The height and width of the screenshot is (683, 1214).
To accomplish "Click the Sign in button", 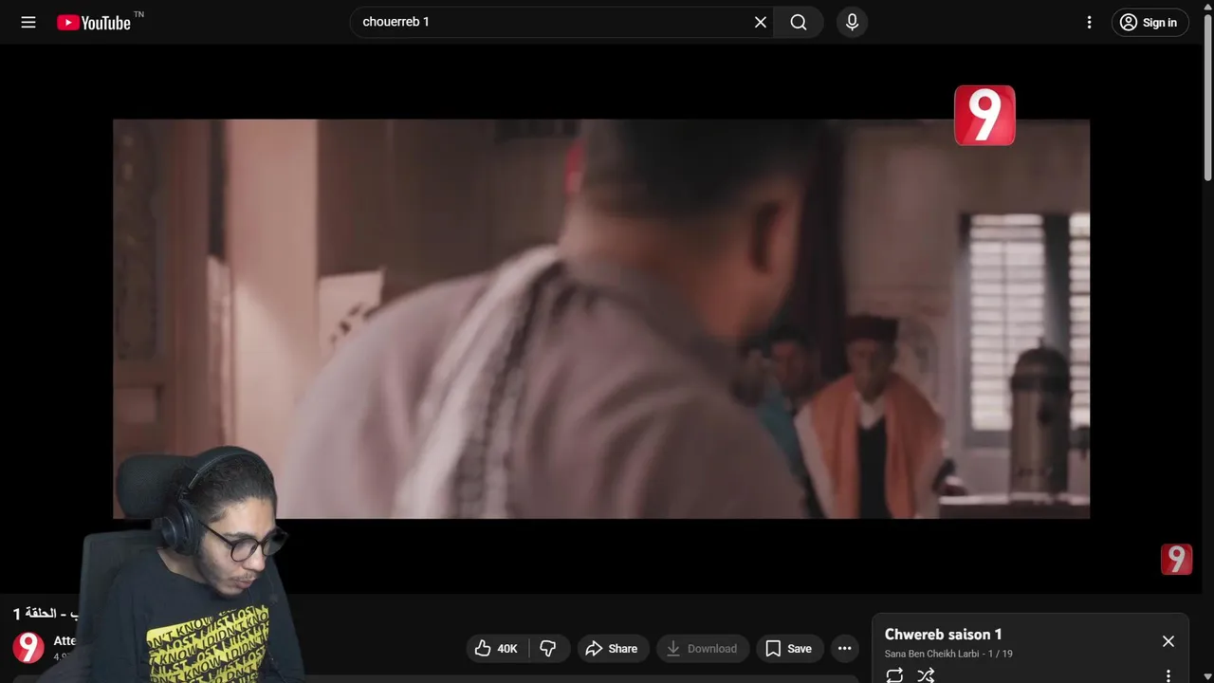I will [x=1150, y=22].
